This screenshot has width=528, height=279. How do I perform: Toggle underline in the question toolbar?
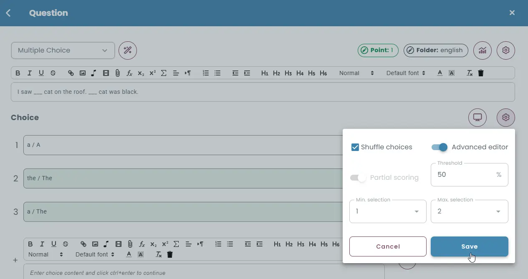[x=41, y=73]
